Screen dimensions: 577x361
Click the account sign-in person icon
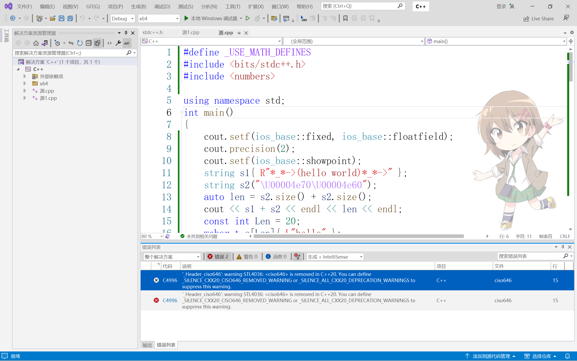point(512,6)
